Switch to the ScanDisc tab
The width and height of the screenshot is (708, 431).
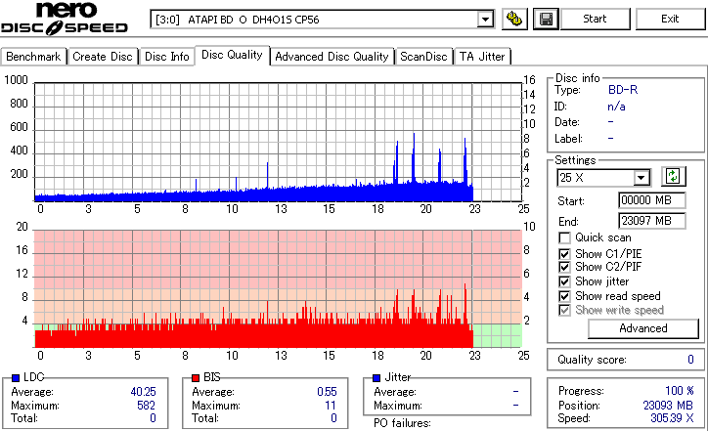(x=423, y=57)
